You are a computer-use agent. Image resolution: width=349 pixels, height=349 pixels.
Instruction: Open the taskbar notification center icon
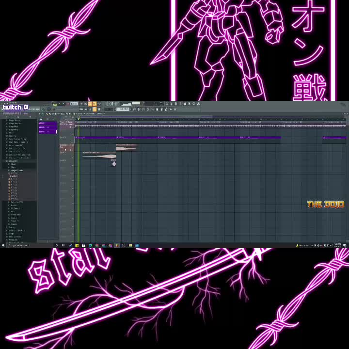[x=345, y=245]
